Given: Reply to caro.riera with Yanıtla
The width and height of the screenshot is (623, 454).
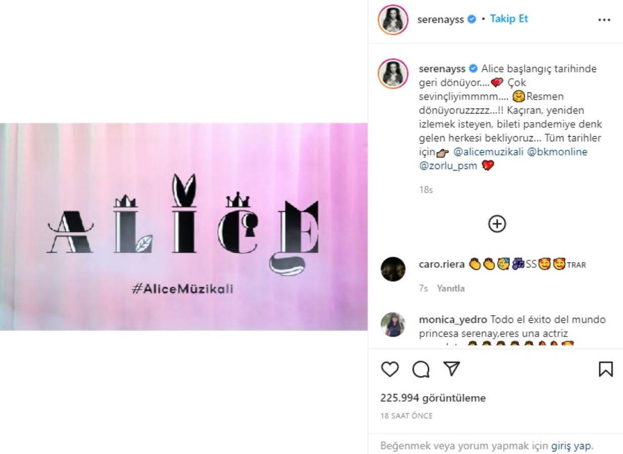Looking at the screenshot, I should [x=451, y=289].
